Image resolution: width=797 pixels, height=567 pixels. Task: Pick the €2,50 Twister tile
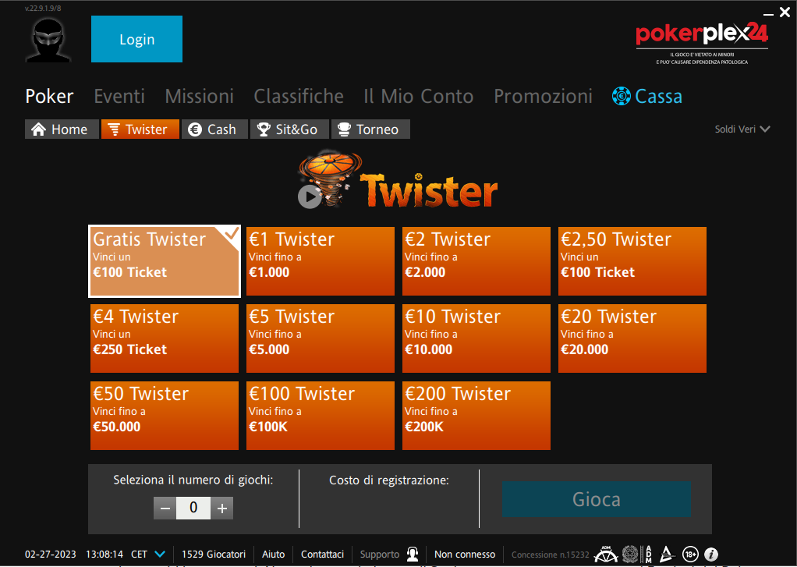(632, 260)
